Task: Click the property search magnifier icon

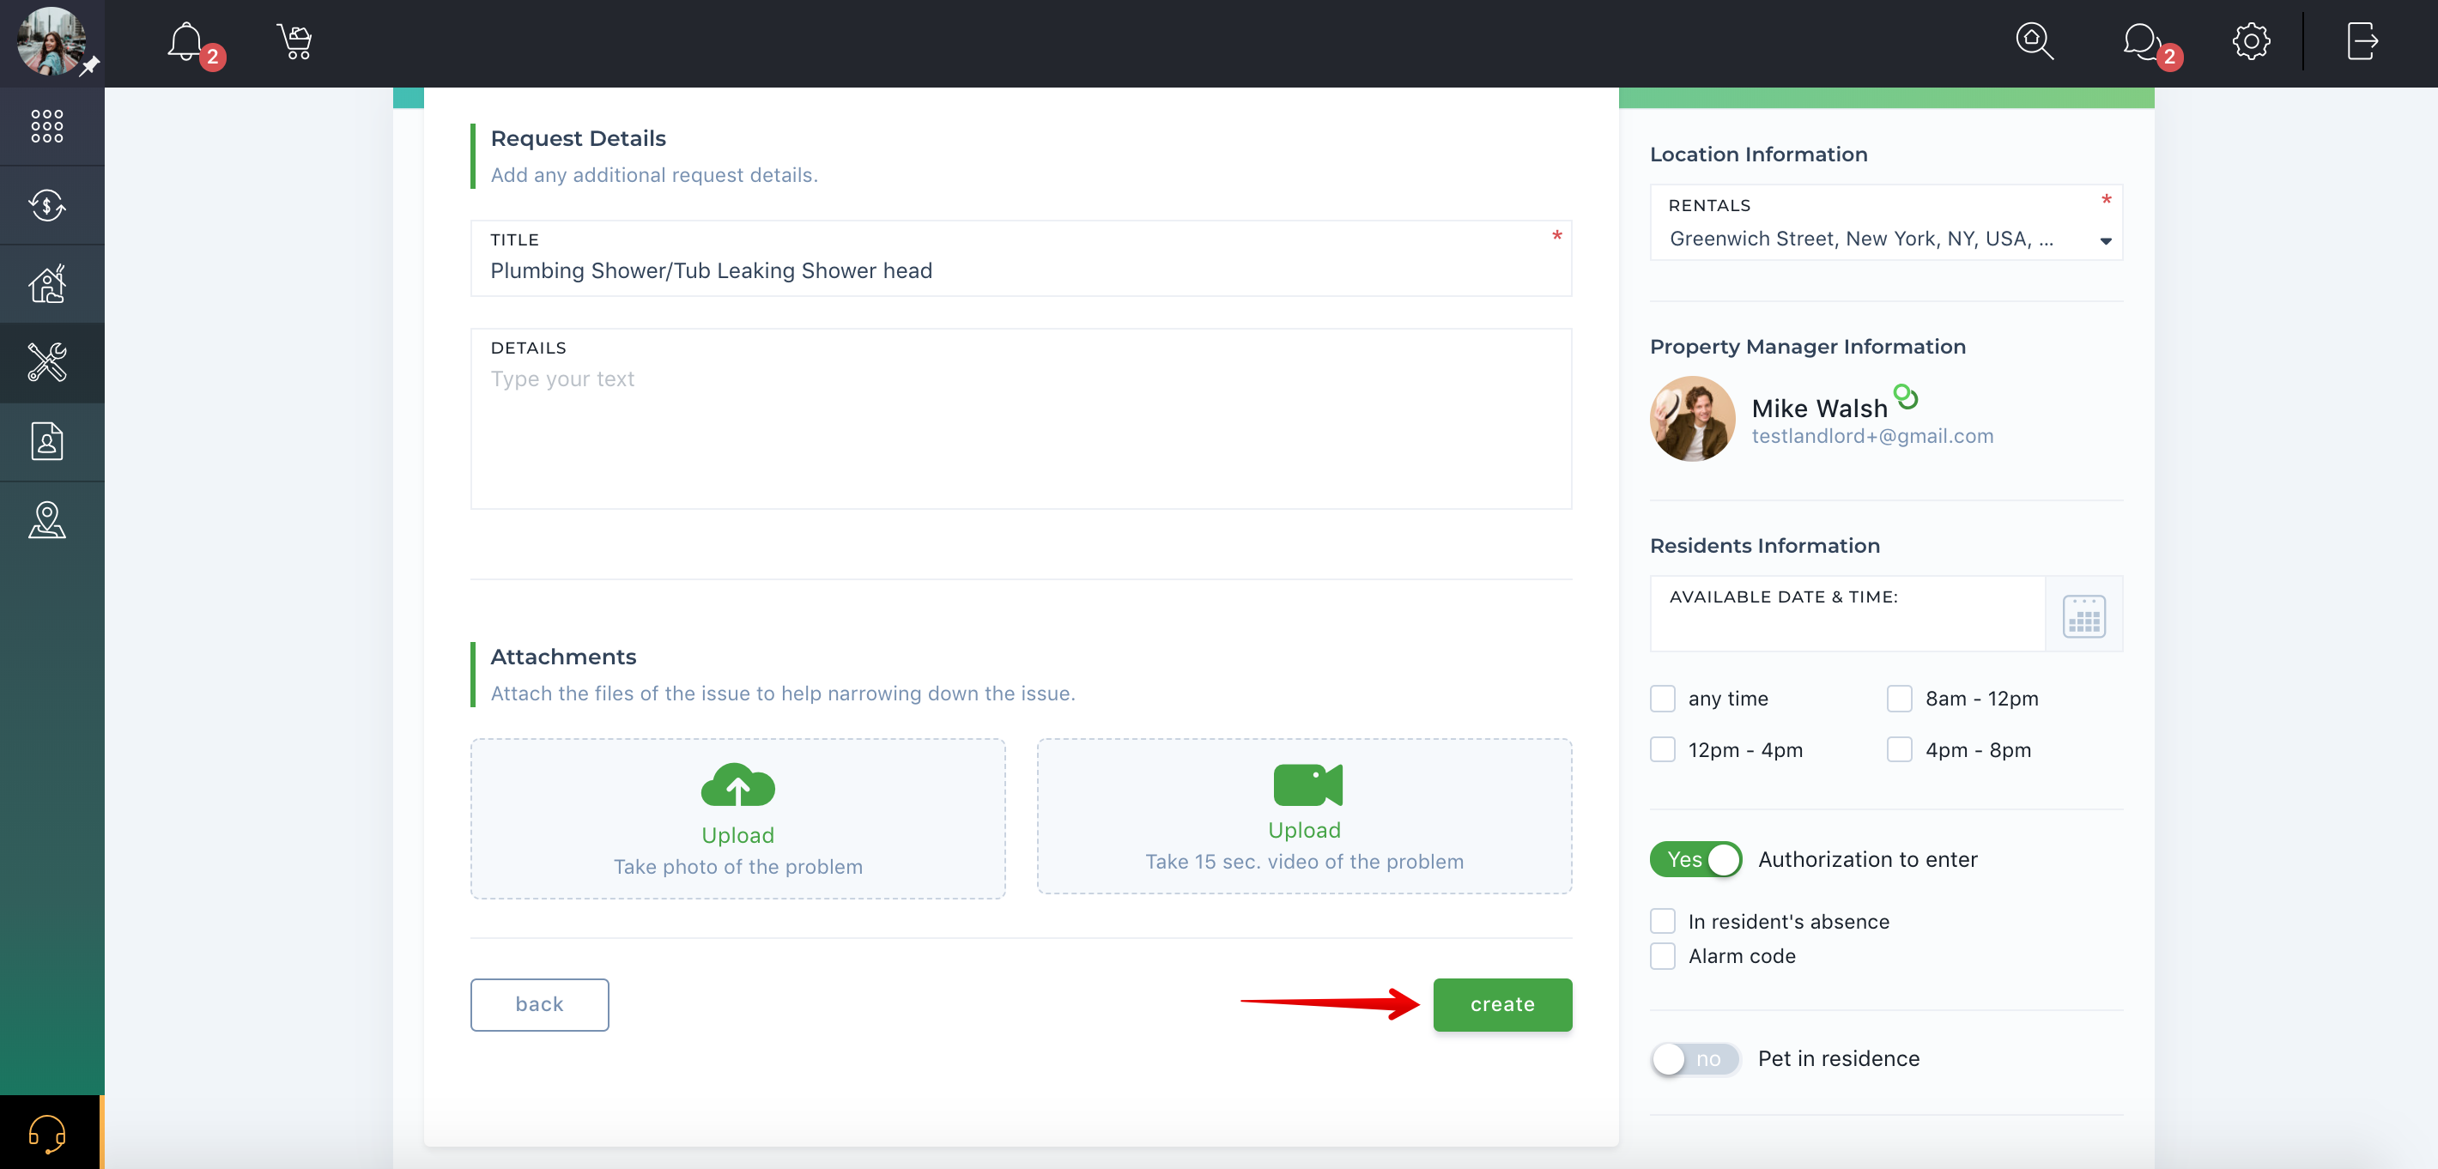Action: 2035,40
